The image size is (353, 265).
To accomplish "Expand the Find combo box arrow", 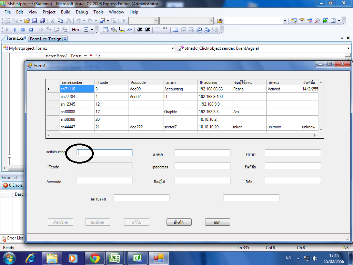I will 285,21.
